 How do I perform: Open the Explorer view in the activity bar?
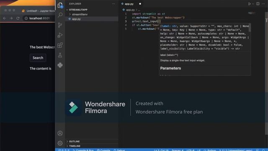point(60,5)
